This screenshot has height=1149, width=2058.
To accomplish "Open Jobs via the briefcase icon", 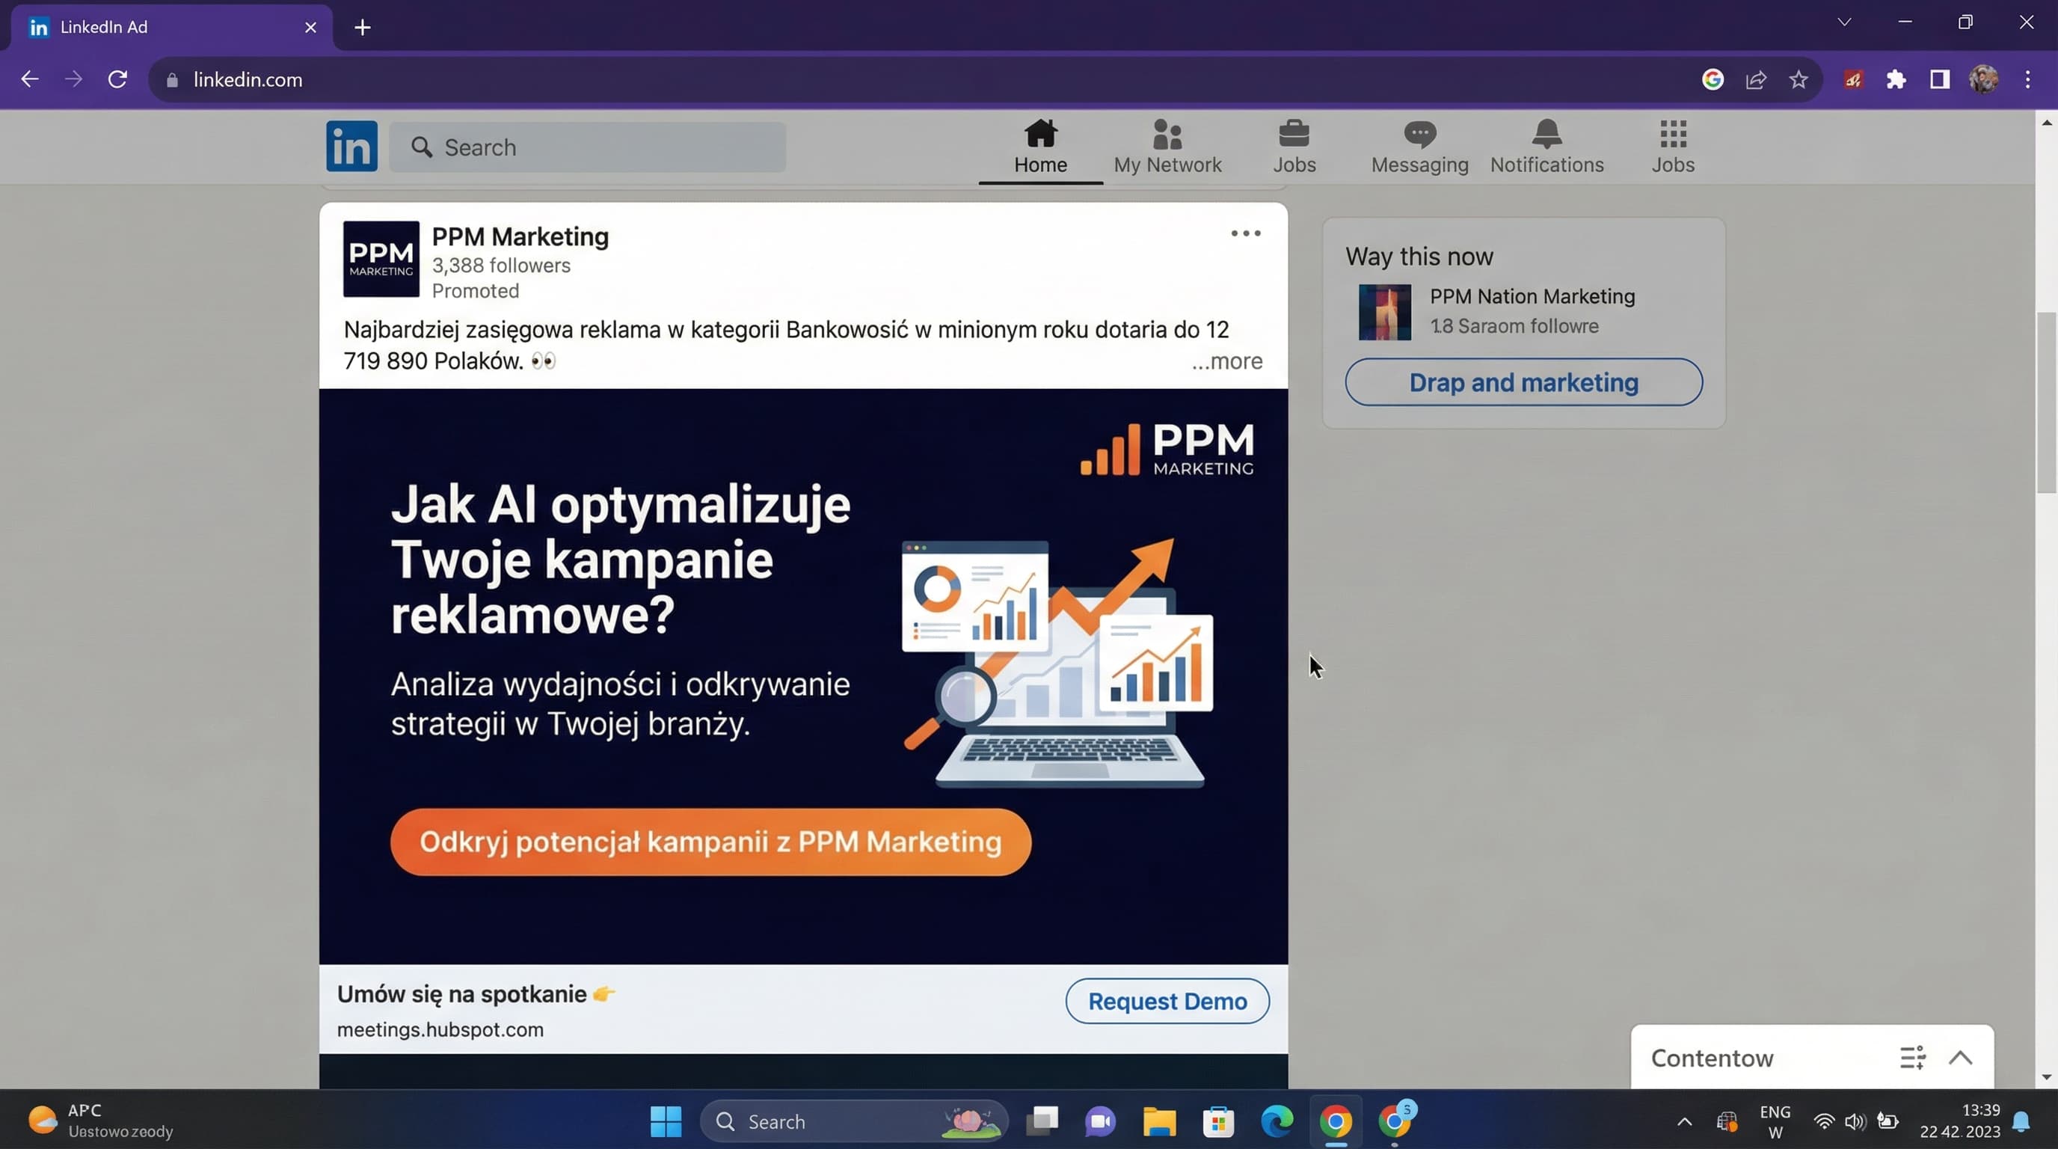I will (1295, 146).
